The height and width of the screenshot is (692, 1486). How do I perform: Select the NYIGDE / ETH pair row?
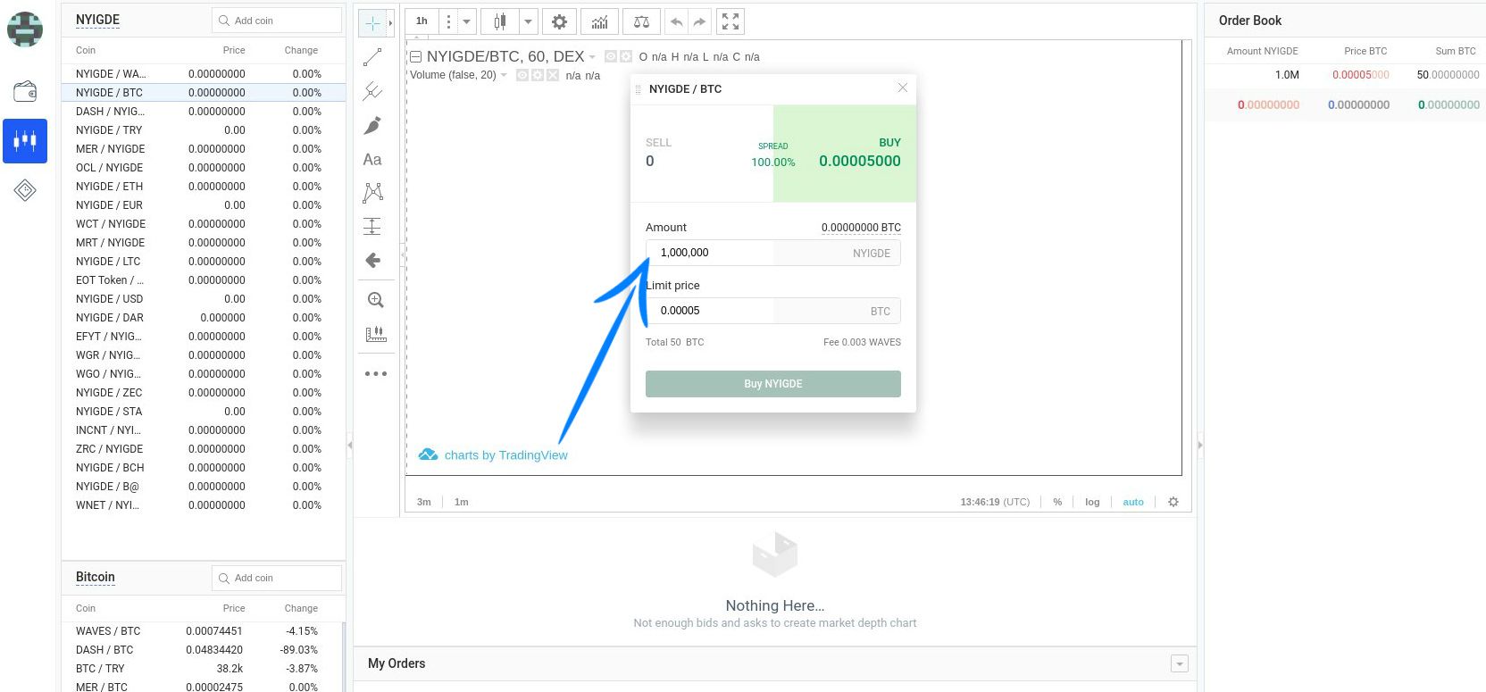pyautogui.click(x=204, y=187)
